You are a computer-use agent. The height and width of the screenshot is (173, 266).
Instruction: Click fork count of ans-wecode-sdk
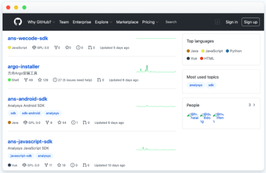pos(57,48)
